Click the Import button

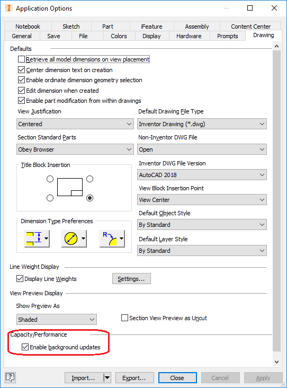[84, 377]
